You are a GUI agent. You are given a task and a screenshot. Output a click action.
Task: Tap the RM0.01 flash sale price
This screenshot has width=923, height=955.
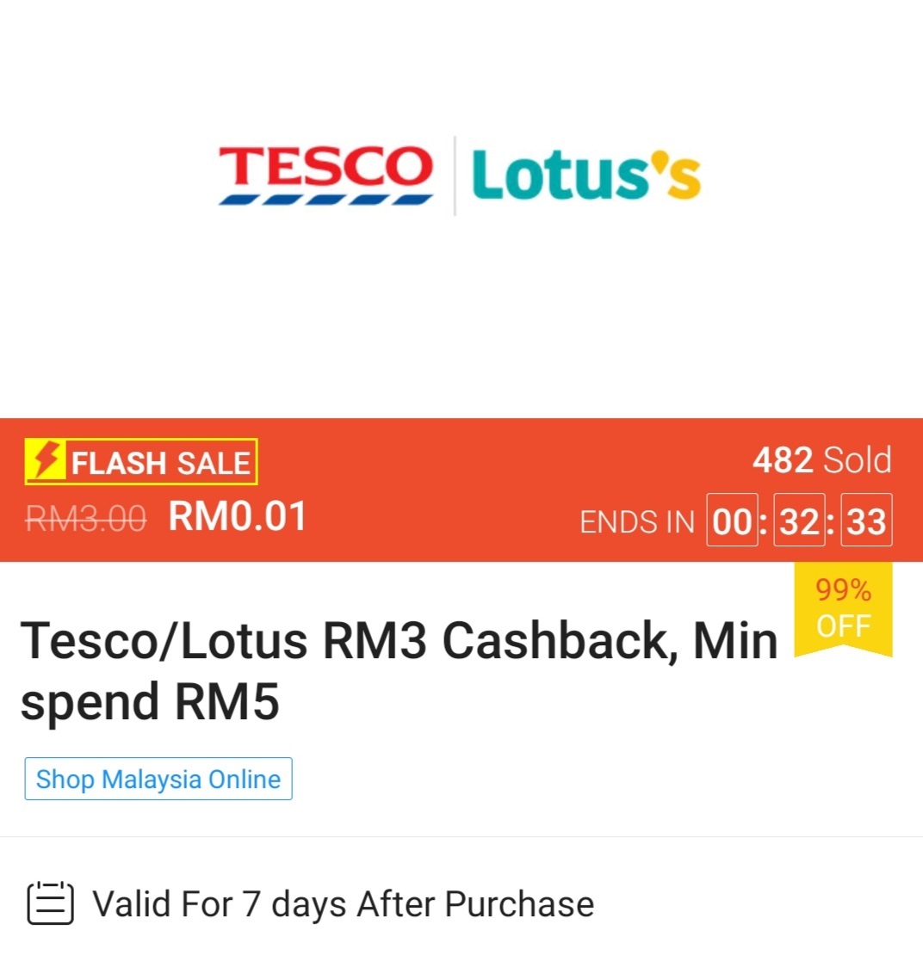pos(238,517)
